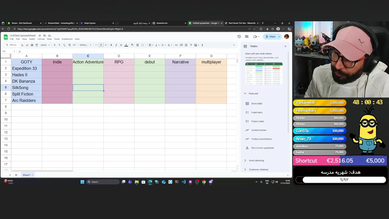The width and height of the screenshot is (389, 219).
Task: Expand the Customer relations section
Action: click(x=245, y=169)
